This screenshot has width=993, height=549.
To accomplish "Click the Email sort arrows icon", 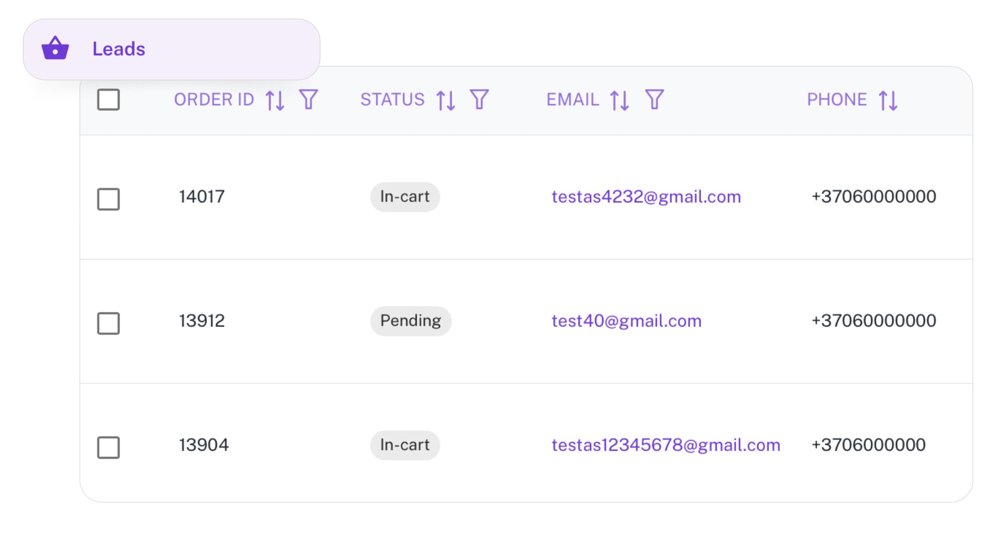I will [620, 99].
